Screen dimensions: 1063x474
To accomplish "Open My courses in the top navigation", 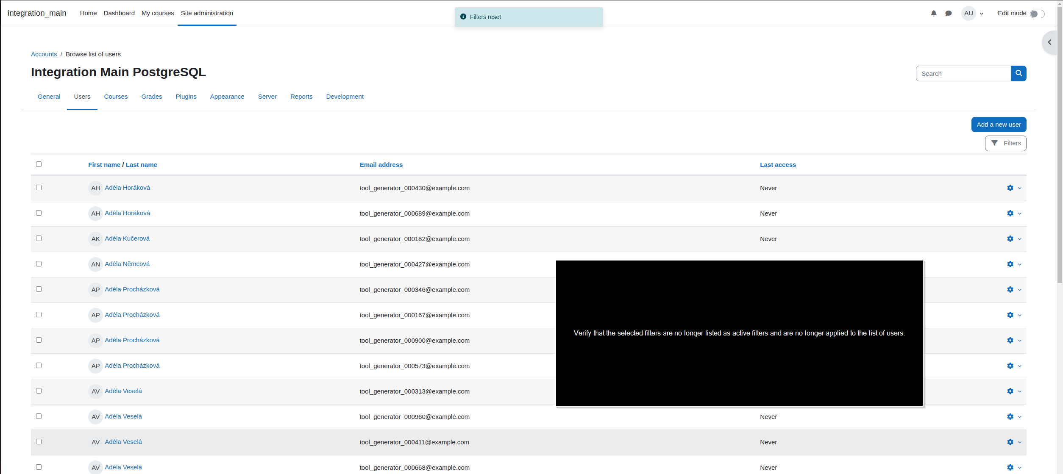I will tap(158, 13).
